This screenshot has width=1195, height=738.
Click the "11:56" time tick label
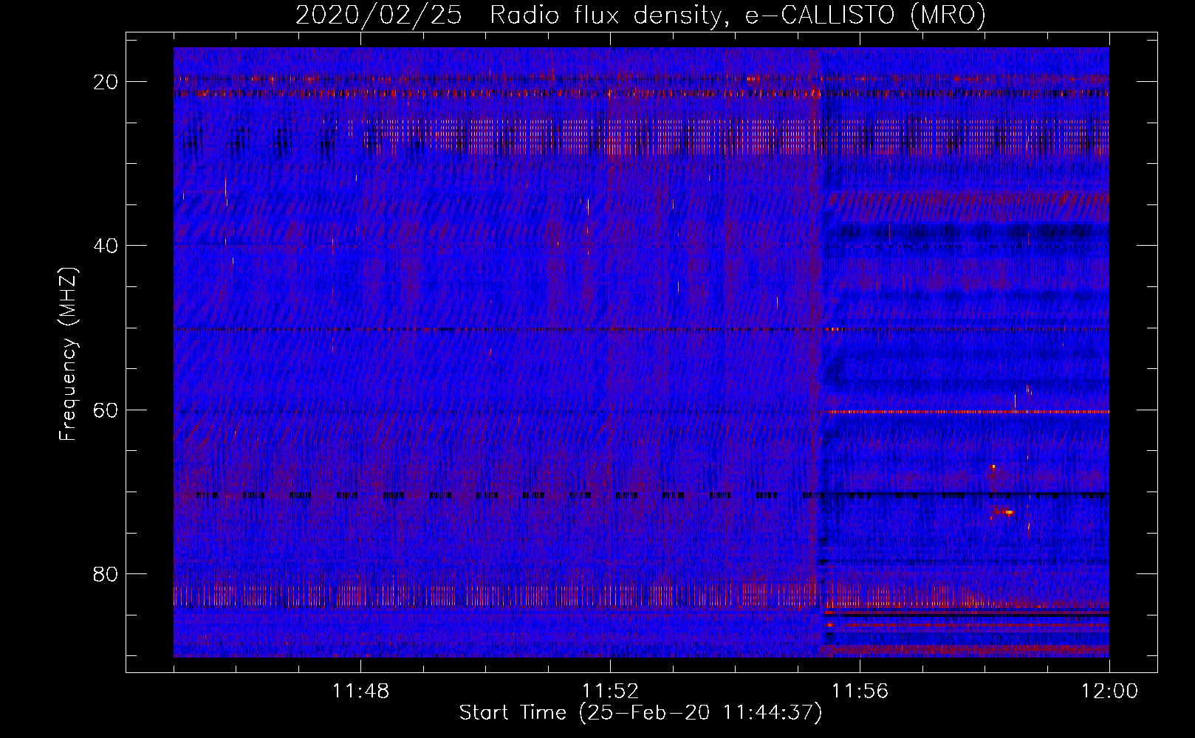(x=860, y=692)
